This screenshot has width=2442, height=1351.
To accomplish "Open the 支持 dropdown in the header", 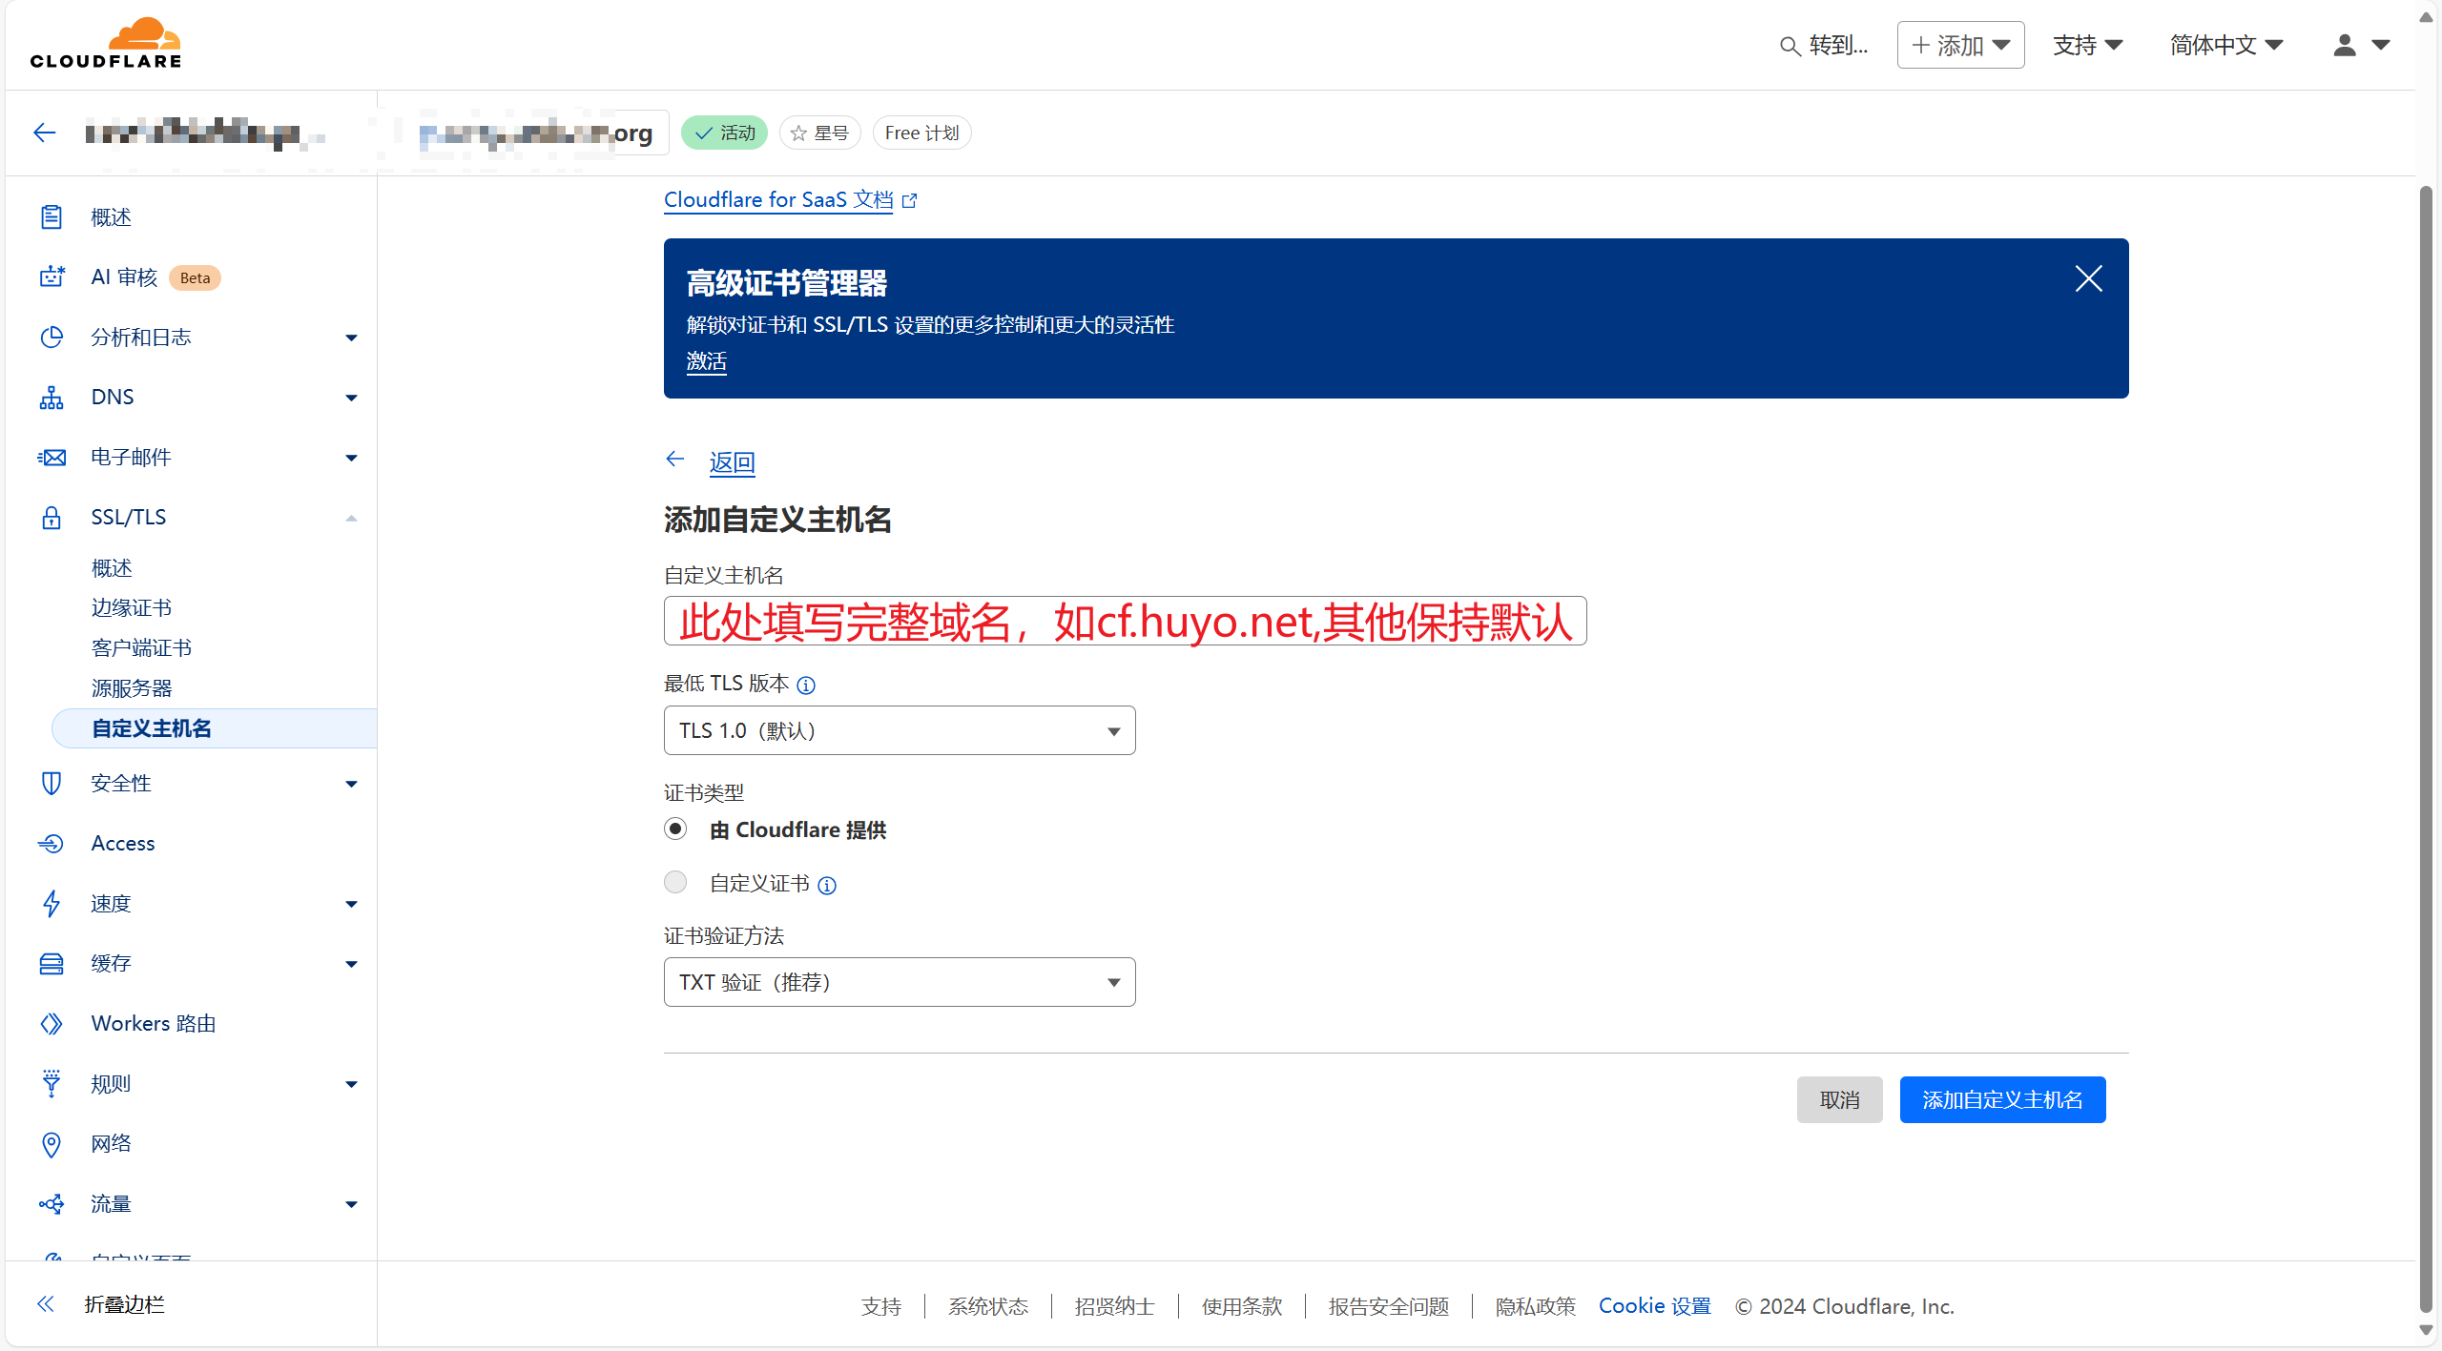I will pyautogui.click(x=2087, y=45).
